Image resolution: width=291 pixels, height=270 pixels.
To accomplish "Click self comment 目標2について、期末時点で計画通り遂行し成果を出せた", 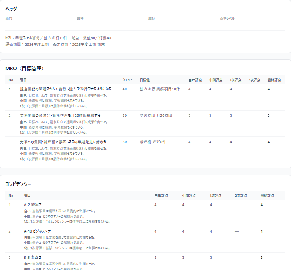I will [x=64, y=122].
